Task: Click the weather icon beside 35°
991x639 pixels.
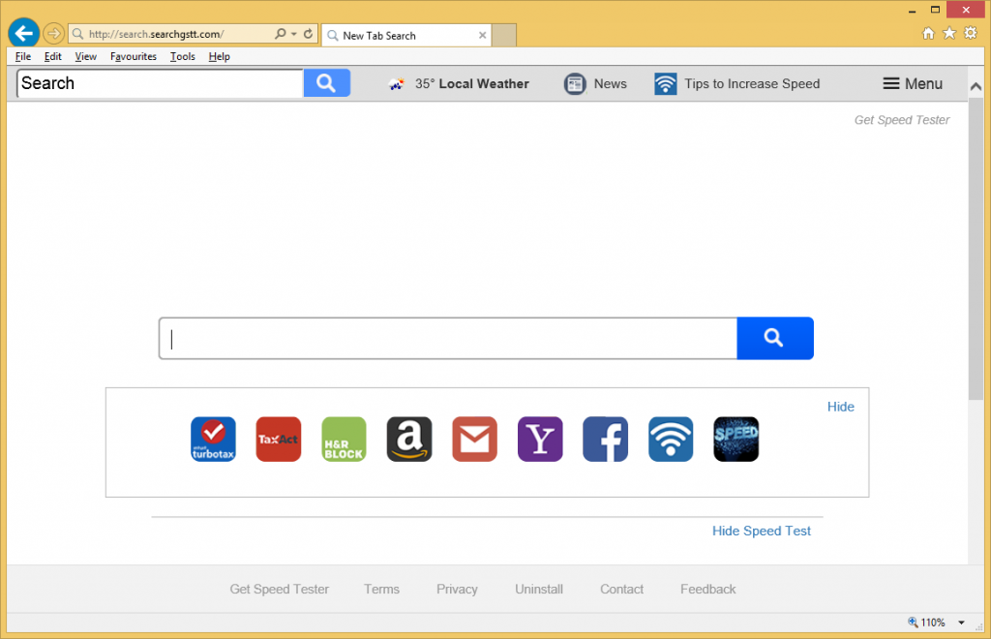Action: [x=396, y=84]
